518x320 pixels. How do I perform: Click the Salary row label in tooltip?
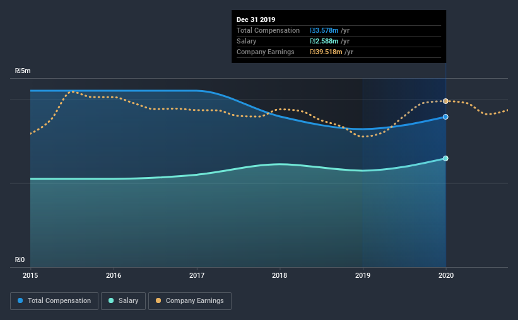click(x=247, y=41)
